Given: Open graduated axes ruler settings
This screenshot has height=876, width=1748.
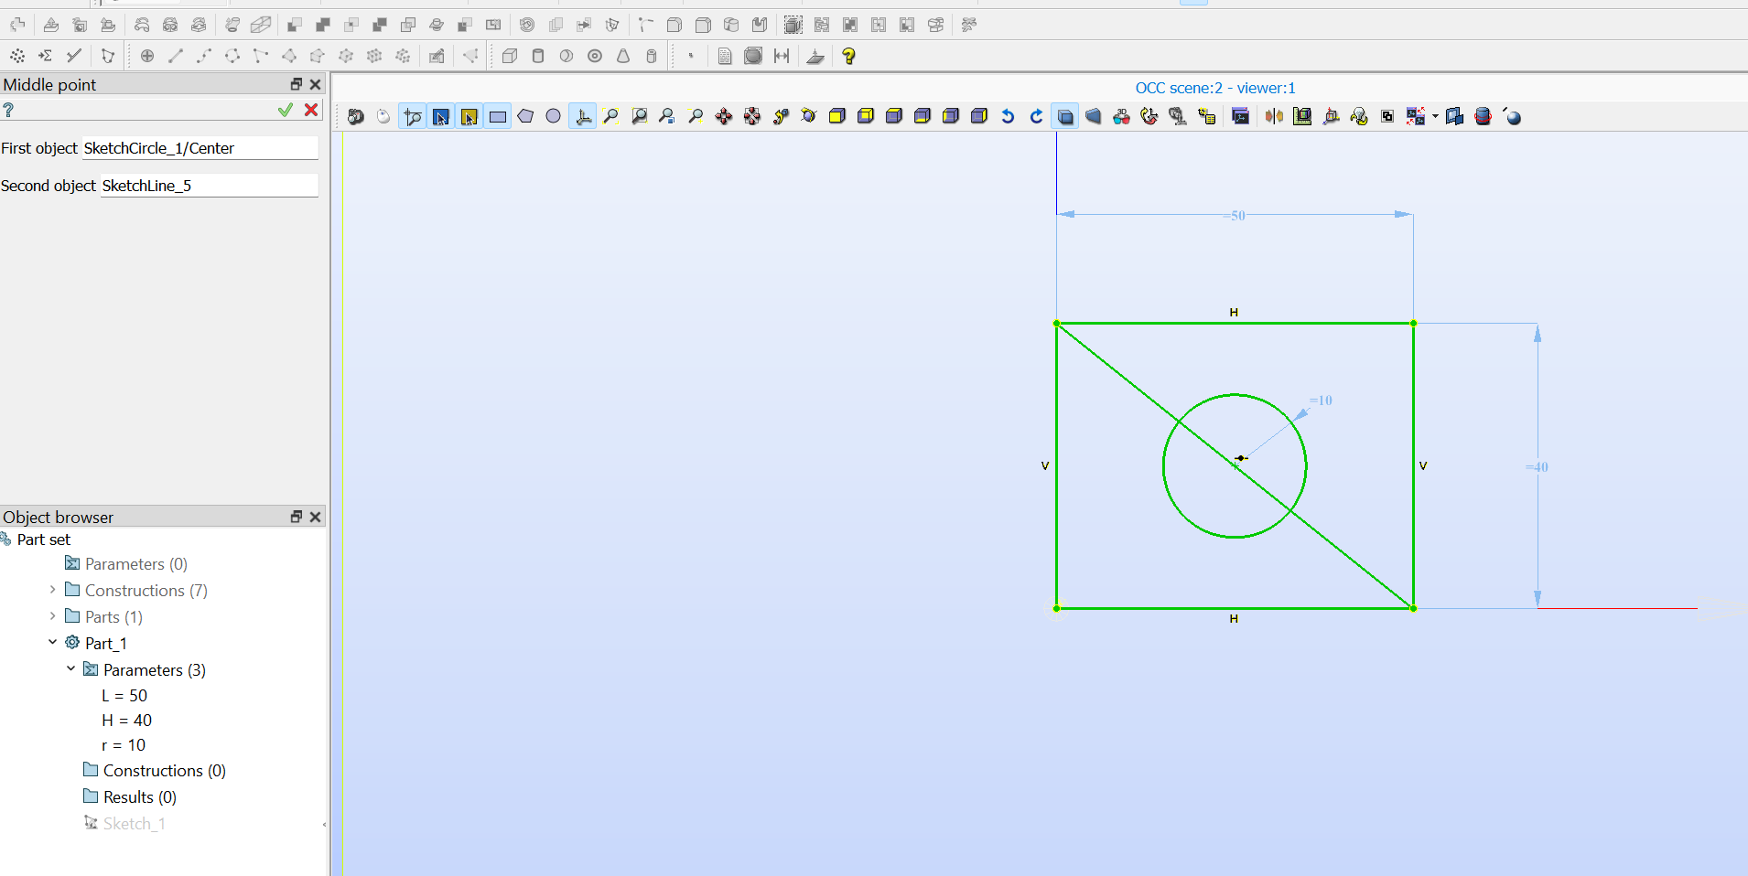Looking at the screenshot, I should pyautogui.click(x=1302, y=116).
